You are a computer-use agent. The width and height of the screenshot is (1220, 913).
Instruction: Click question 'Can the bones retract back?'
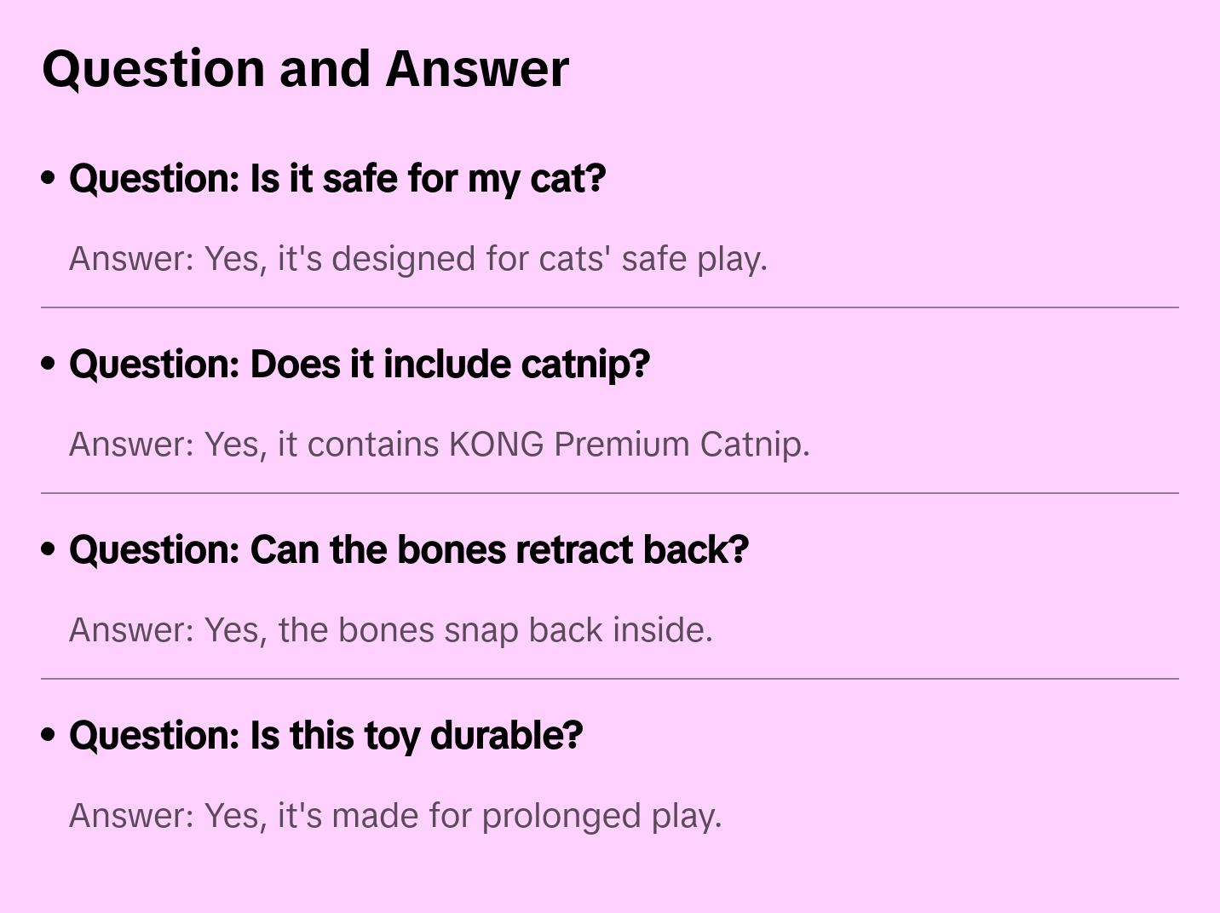(408, 550)
